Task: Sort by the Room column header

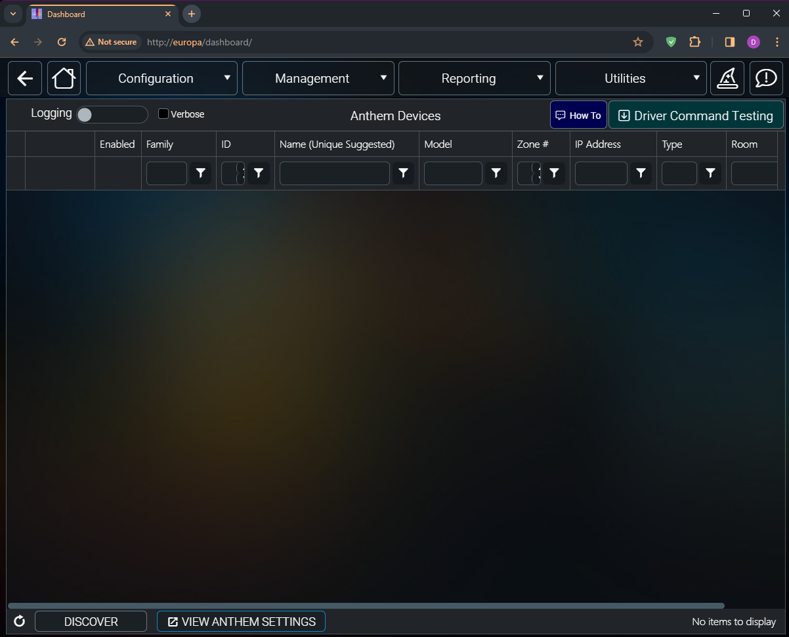Action: coord(752,144)
